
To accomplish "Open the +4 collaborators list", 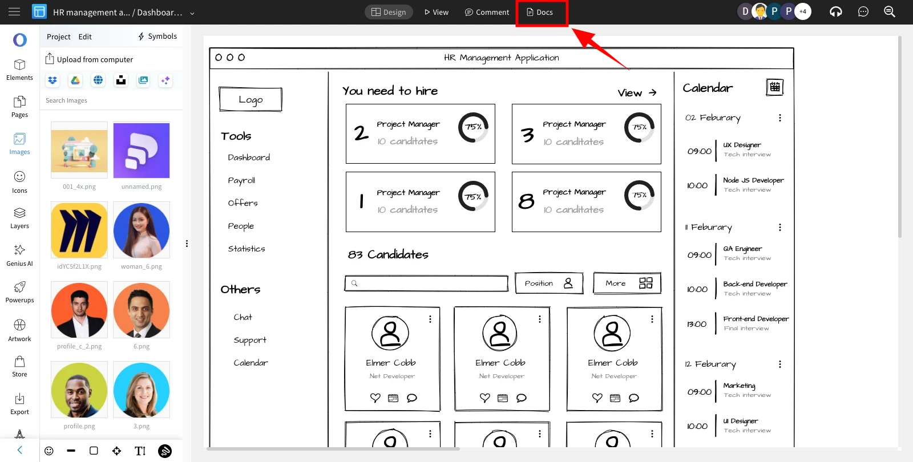I will coord(803,11).
